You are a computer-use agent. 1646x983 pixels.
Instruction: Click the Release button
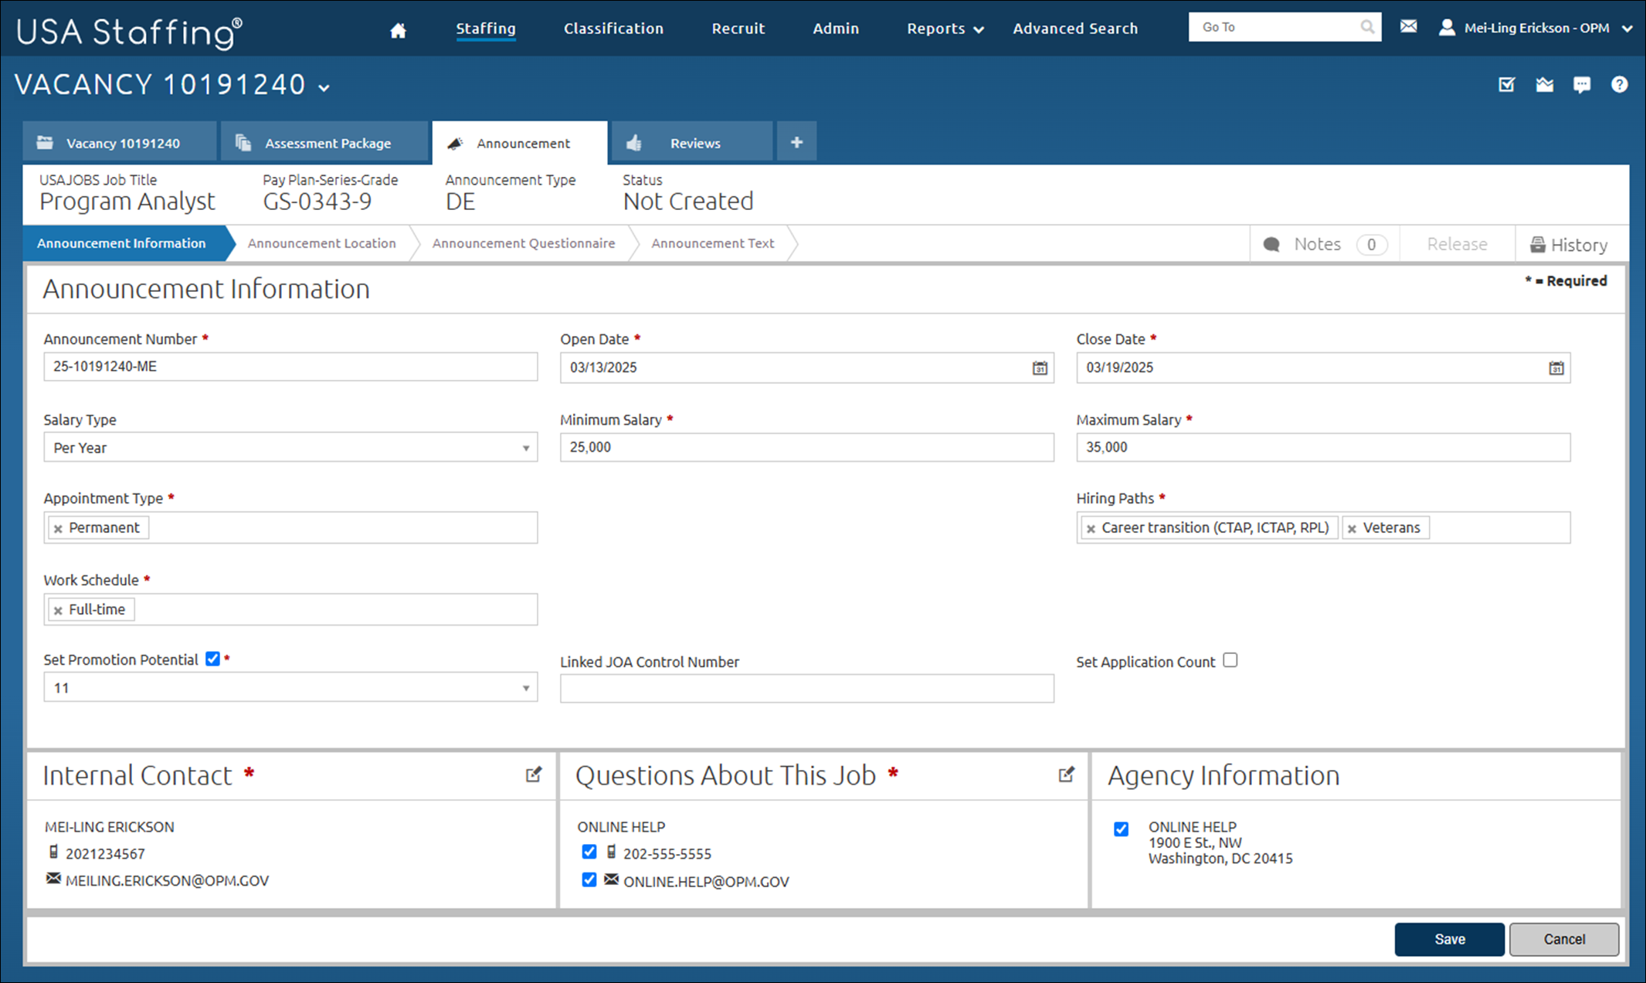pos(1457,244)
